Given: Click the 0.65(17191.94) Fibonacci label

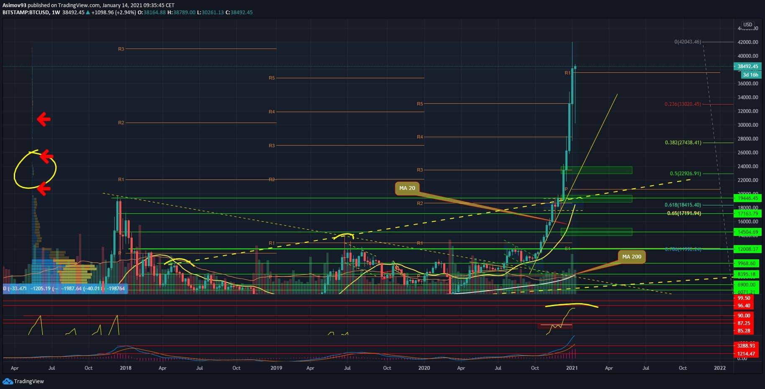Looking at the screenshot, I should click(684, 213).
